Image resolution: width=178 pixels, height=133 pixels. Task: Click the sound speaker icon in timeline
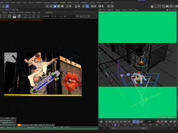pyautogui.click(x=141, y=122)
